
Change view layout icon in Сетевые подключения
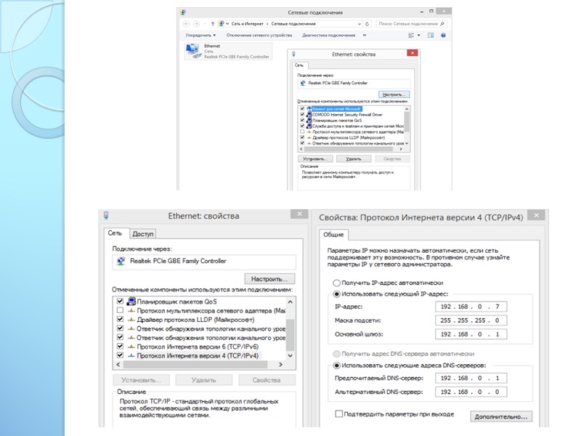411,35
